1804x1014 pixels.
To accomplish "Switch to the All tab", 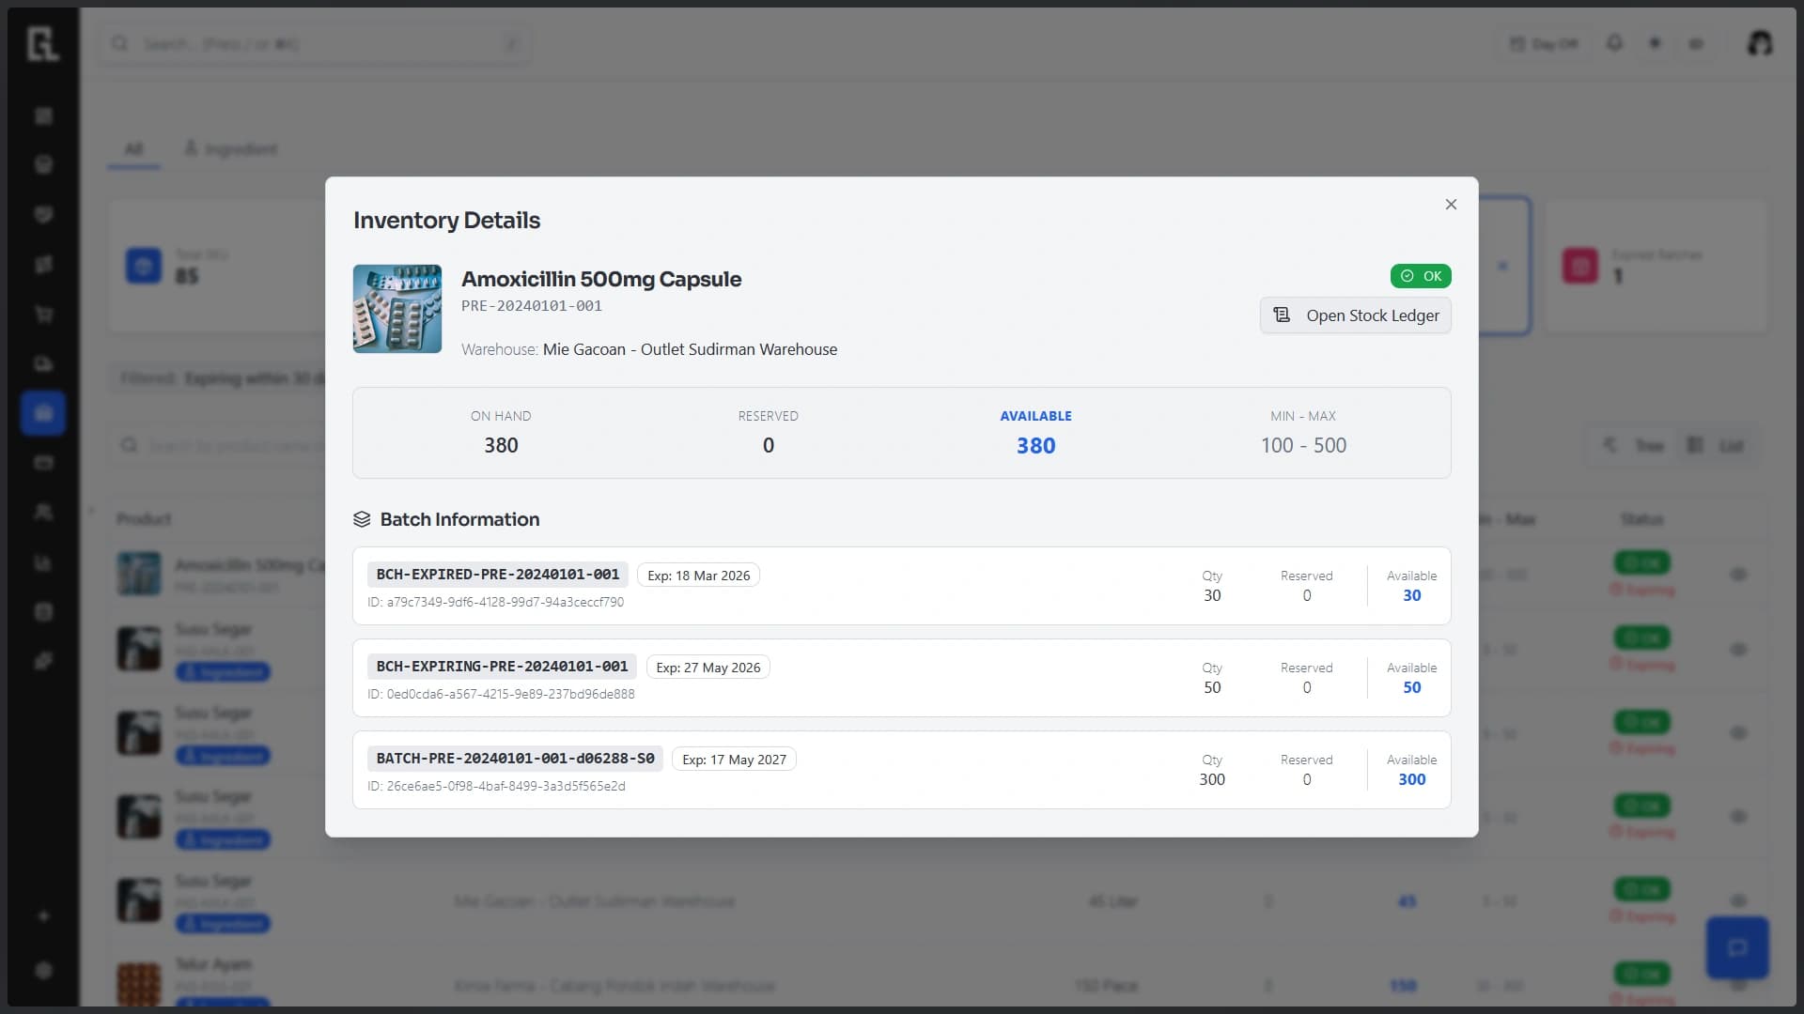I will [133, 149].
